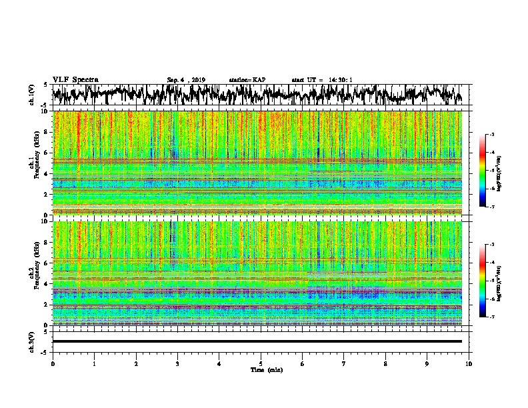Image resolution: width=528 pixels, height=408 pixels.
Task: Select the "start UT = 14:30:1" header text
Action: point(322,80)
